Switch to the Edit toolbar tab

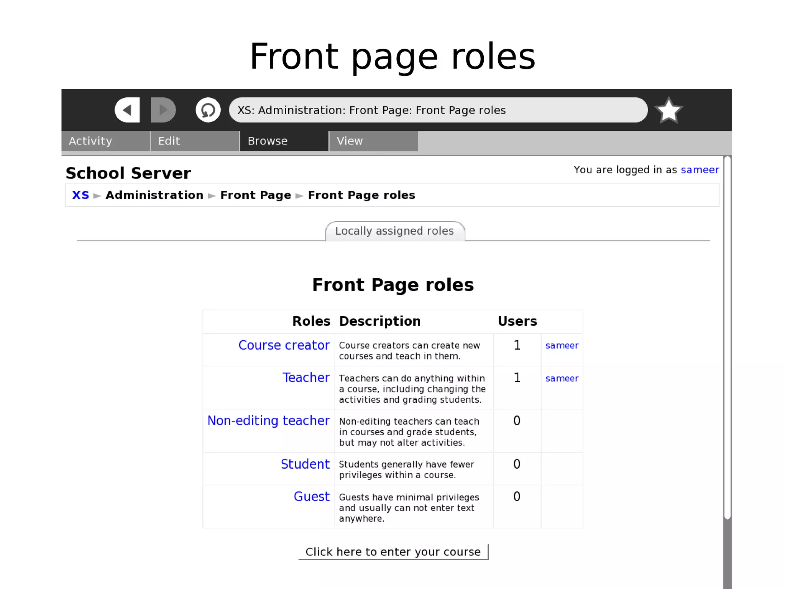point(195,141)
